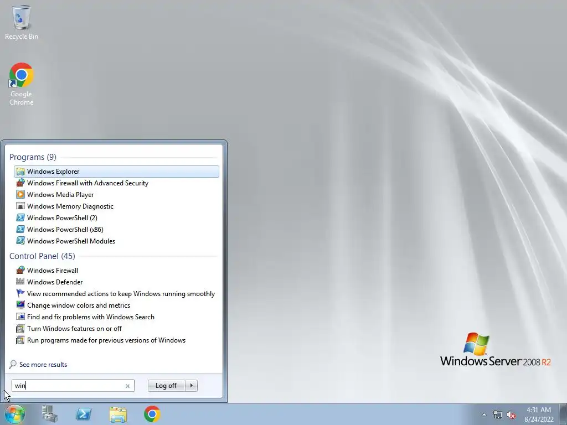Screen dimensions: 567x425
Task: Select the Recycle Bin desktop icon
Action: pos(22,22)
